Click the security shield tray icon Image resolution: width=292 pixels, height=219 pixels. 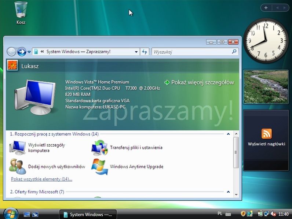(243, 214)
